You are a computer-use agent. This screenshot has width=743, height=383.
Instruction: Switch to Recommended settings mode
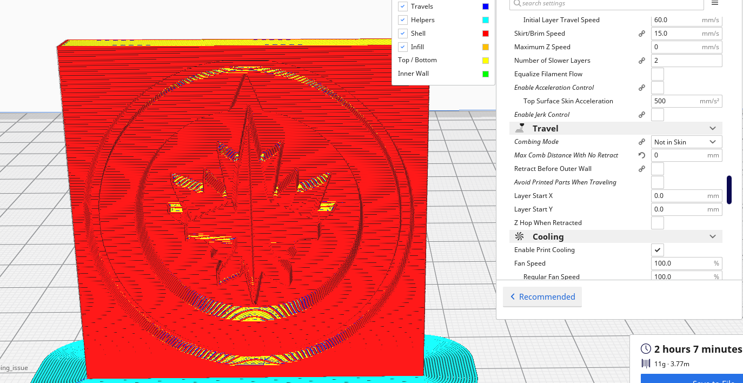pyautogui.click(x=542, y=297)
